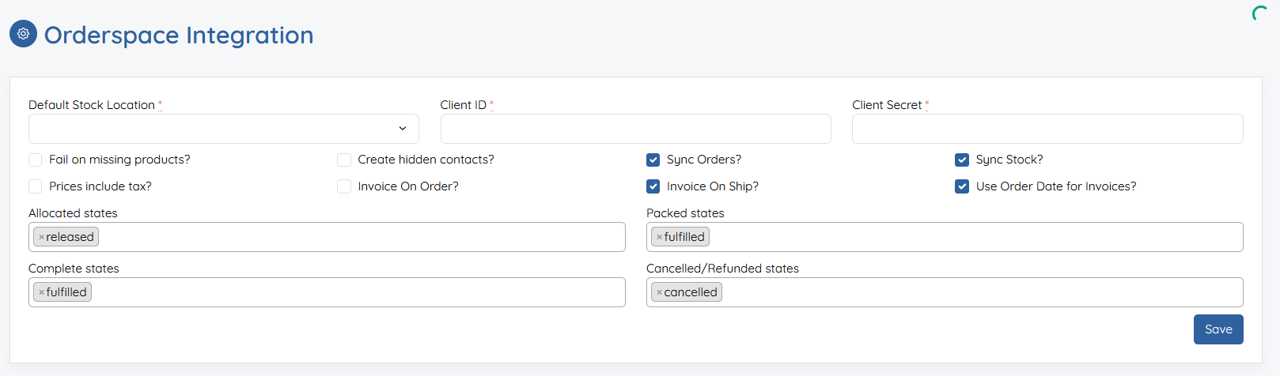Viewport: 1280px width, 376px height.
Task: Click the loading spinner icon at top right
Action: point(1260,13)
